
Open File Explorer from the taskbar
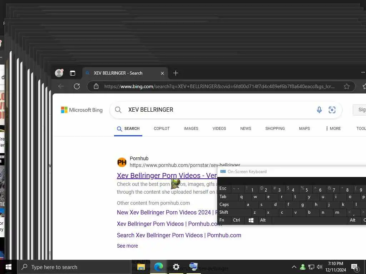click(141, 267)
